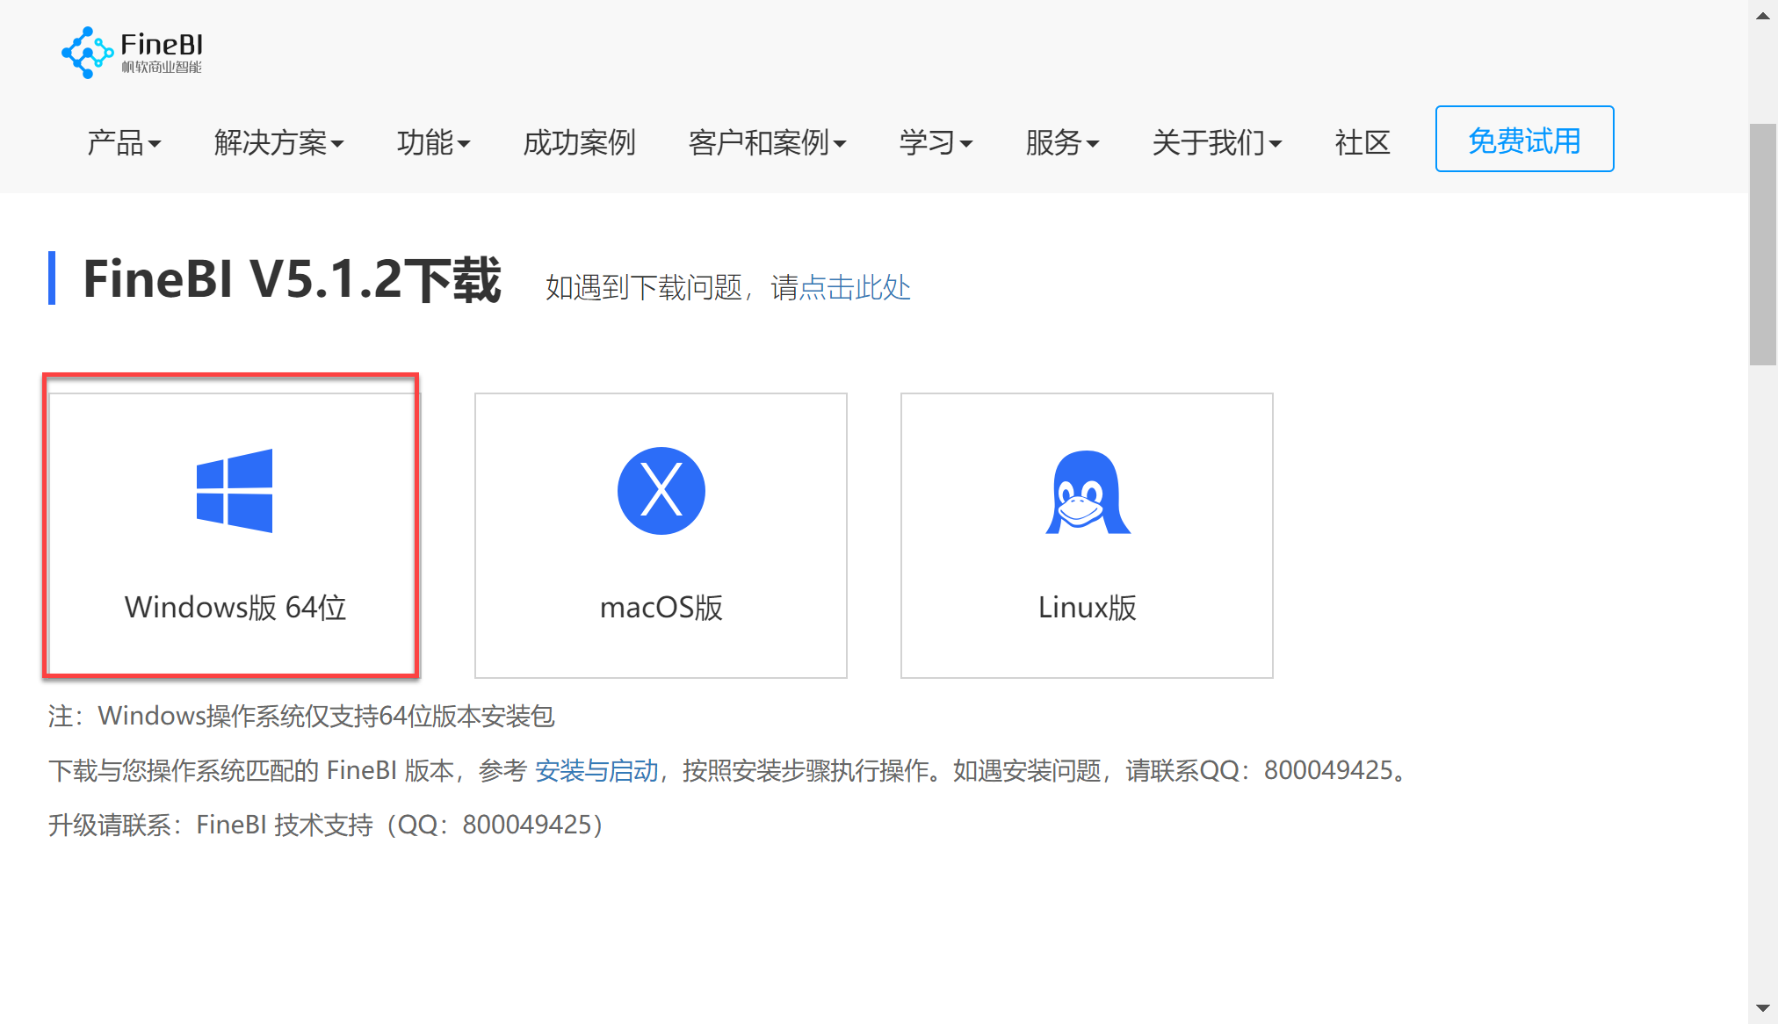
Task: Click the FineBI logo icon
Action: tap(86, 53)
